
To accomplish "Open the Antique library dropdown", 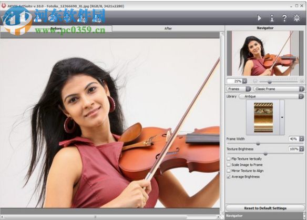I will 271,96.
